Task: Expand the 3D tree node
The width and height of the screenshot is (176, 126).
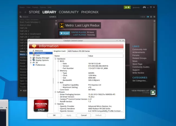Action: point(31,63)
